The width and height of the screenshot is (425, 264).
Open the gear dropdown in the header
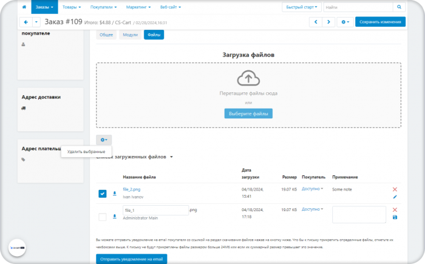(x=345, y=22)
